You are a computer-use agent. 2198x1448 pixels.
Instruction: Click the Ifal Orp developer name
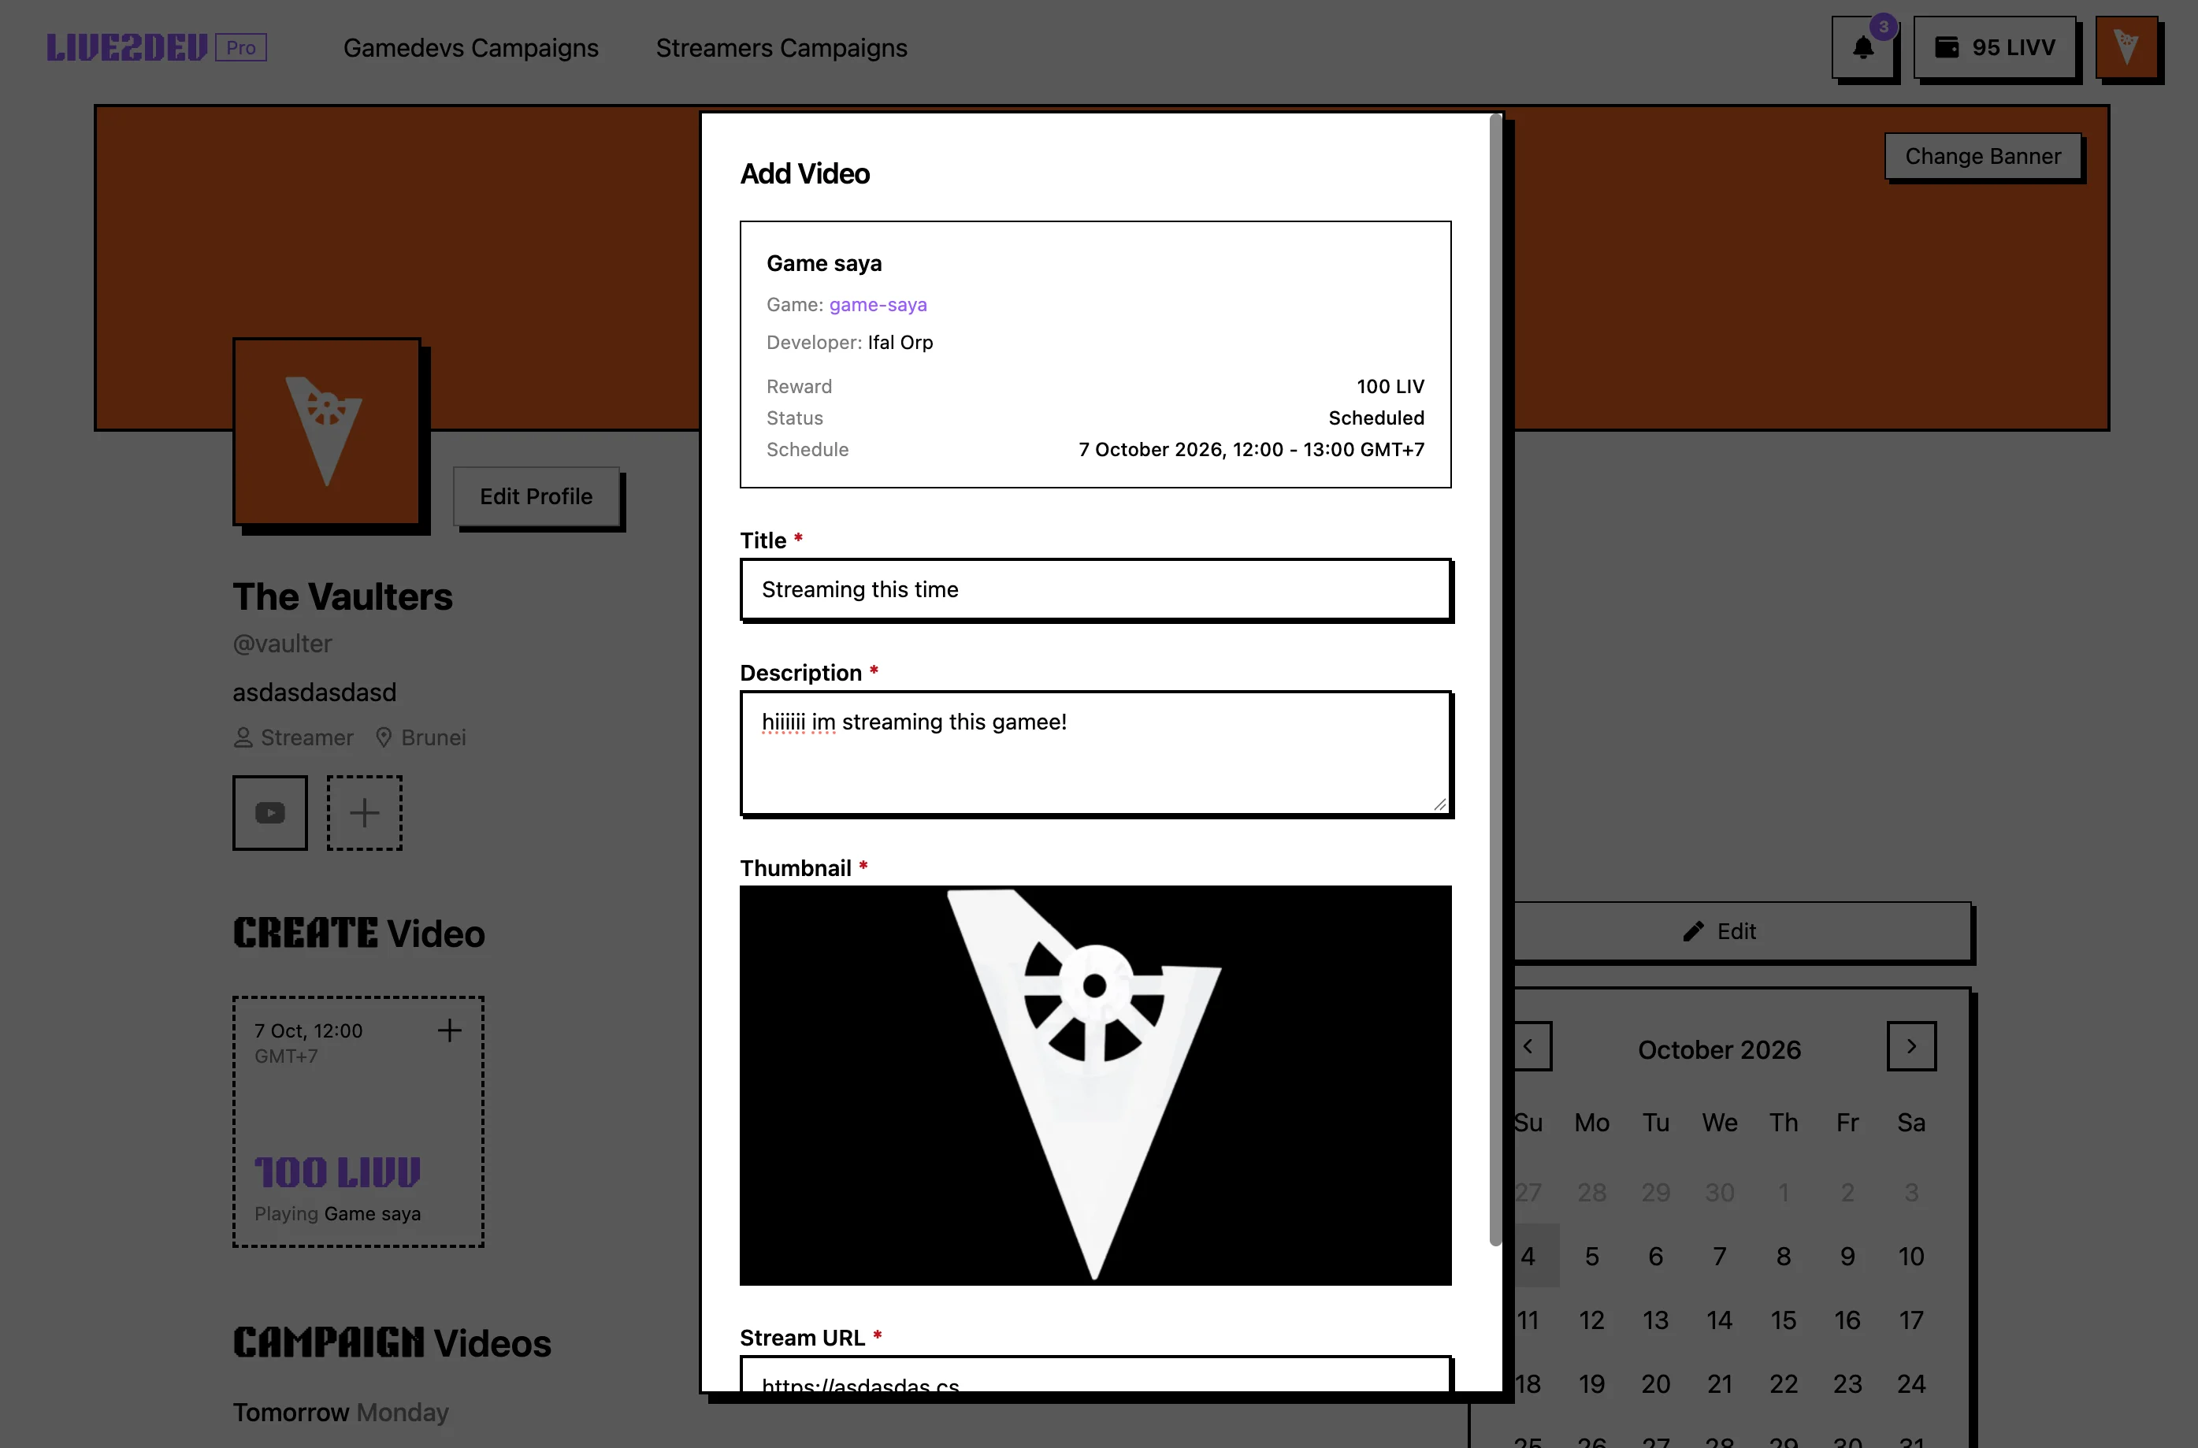click(x=900, y=343)
